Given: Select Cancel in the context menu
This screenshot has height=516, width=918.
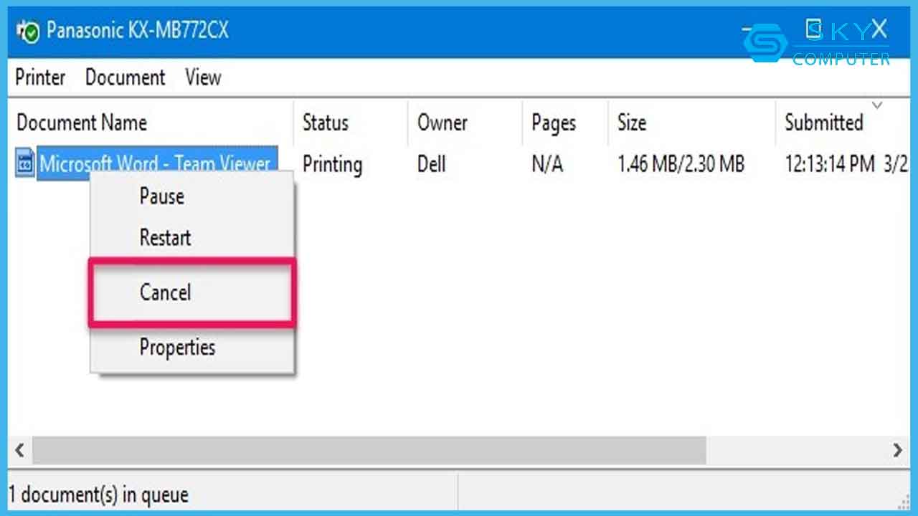Looking at the screenshot, I should [192, 292].
